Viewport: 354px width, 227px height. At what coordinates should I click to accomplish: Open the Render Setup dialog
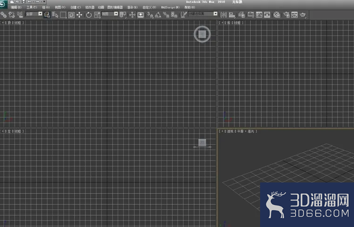286,15
